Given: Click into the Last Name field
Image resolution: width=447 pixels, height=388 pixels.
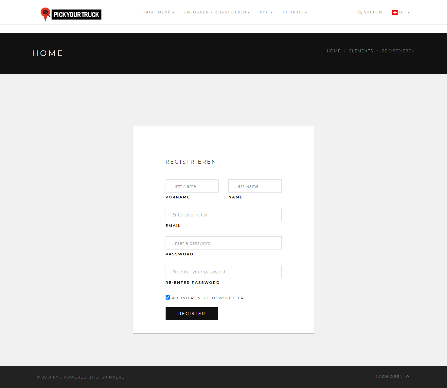Looking at the screenshot, I should point(255,186).
